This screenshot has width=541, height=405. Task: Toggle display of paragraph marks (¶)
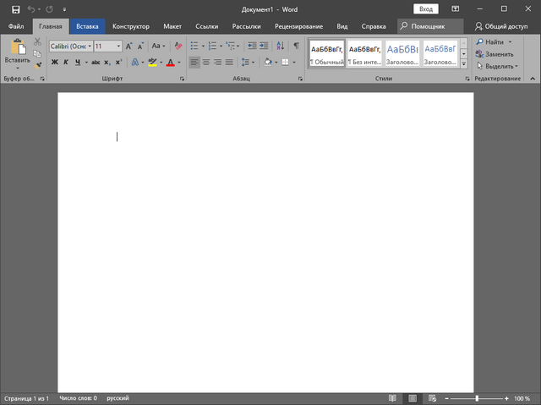click(296, 47)
